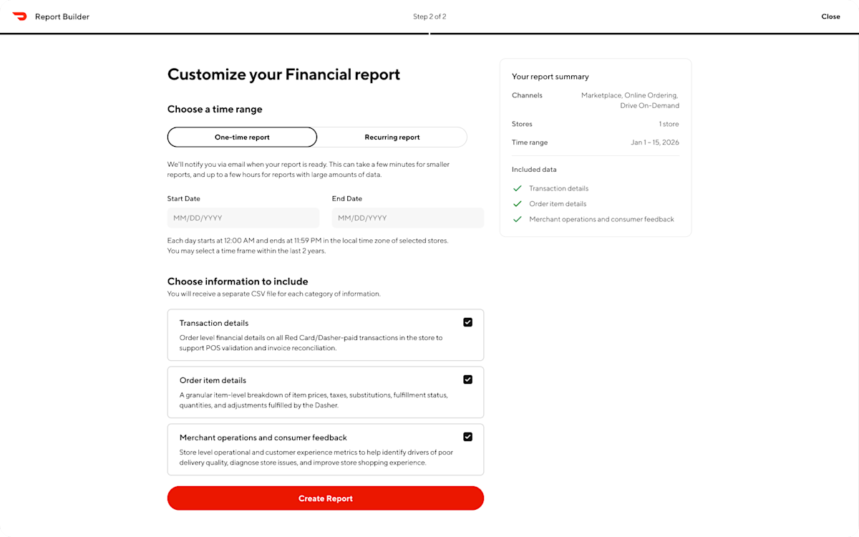859x537 pixels.
Task: Click the Step 2 of 2 label
Action: pyautogui.click(x=429, y=16)
